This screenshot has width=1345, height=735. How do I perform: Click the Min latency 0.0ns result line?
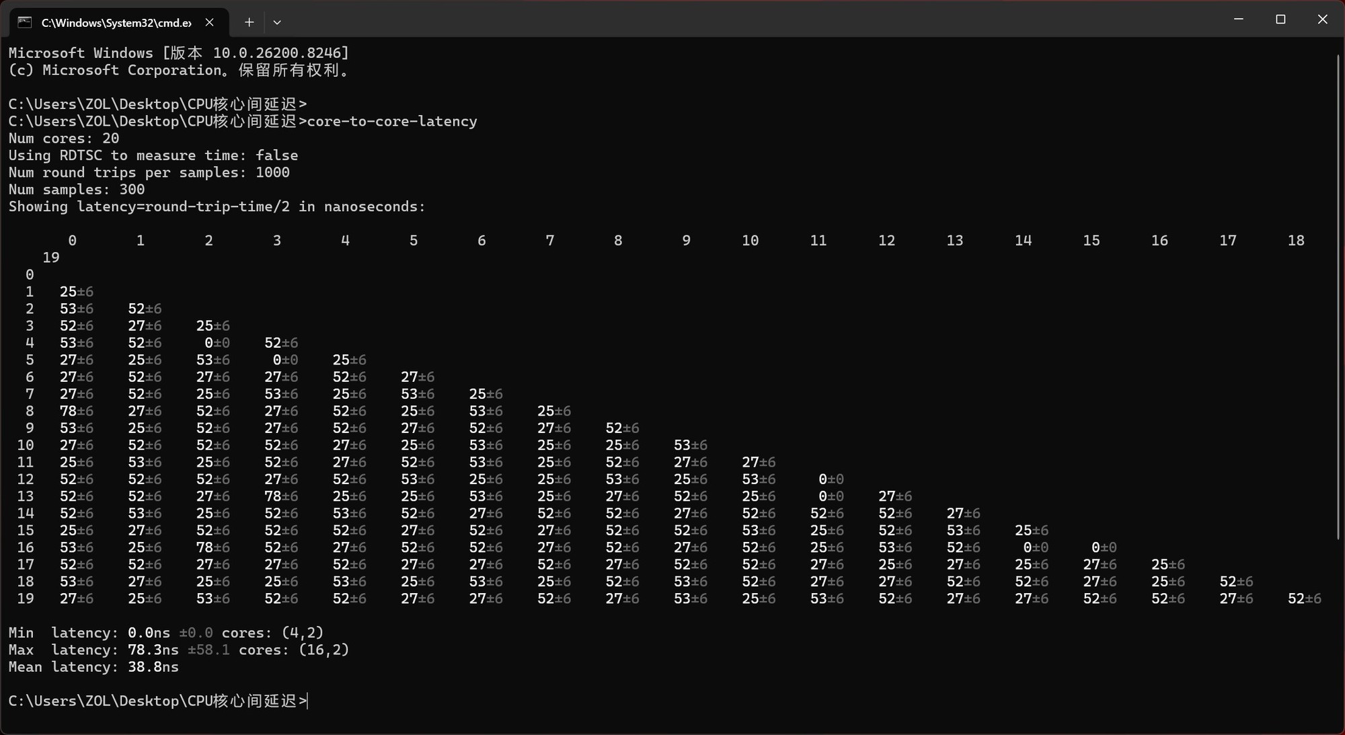click(166, 633)
